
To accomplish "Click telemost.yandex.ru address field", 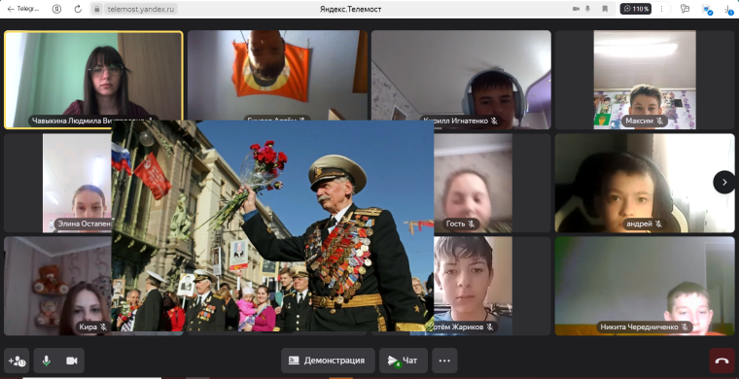I will [141, 9].
